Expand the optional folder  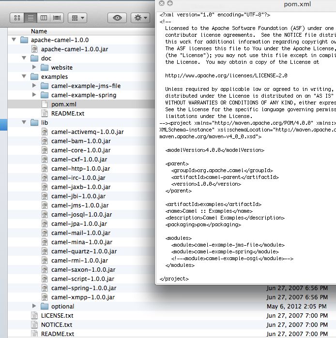tap(34, 306)
